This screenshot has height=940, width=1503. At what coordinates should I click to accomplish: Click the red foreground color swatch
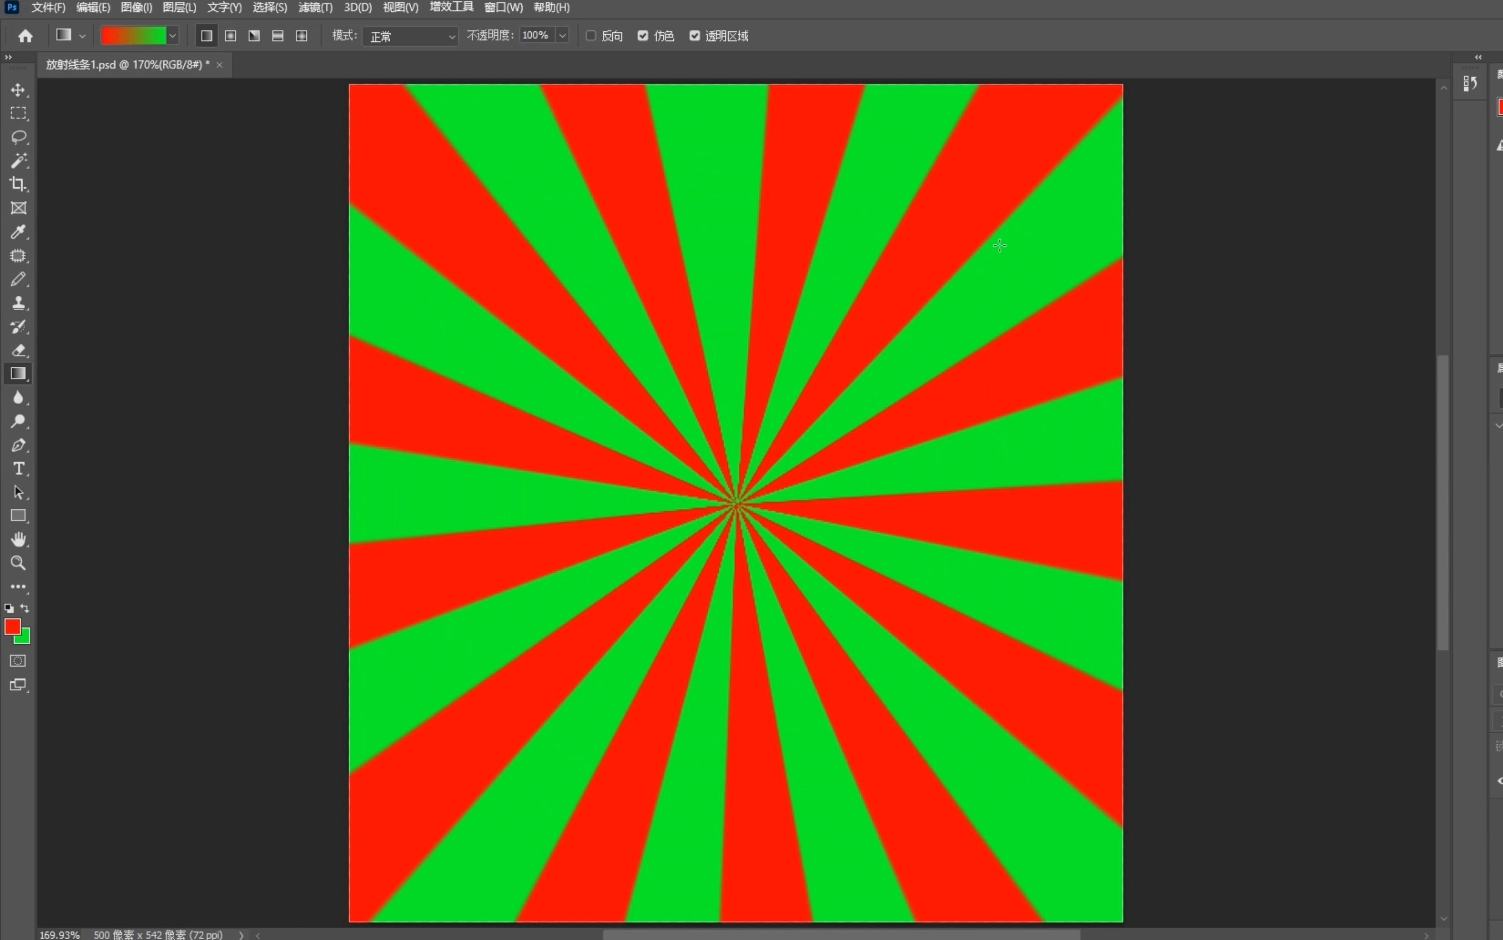[12, 626]
